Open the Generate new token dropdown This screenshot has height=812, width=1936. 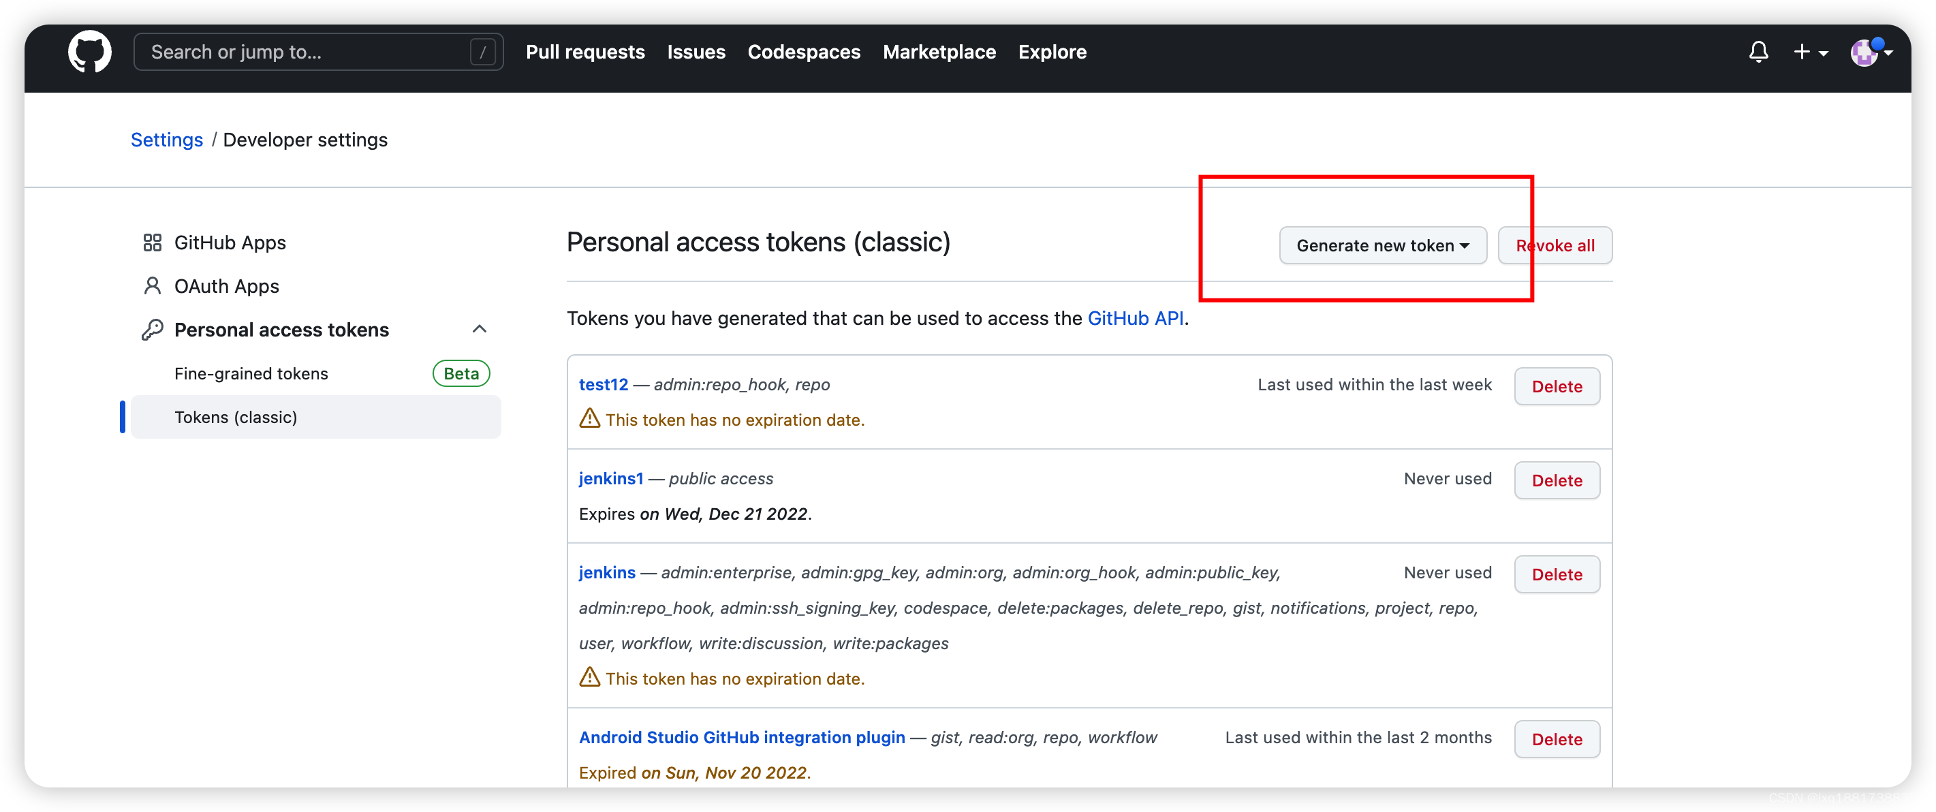pos(1383,245)
